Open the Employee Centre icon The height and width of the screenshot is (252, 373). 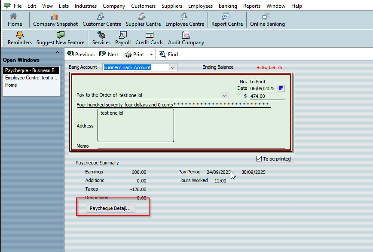tap(183, 16)
